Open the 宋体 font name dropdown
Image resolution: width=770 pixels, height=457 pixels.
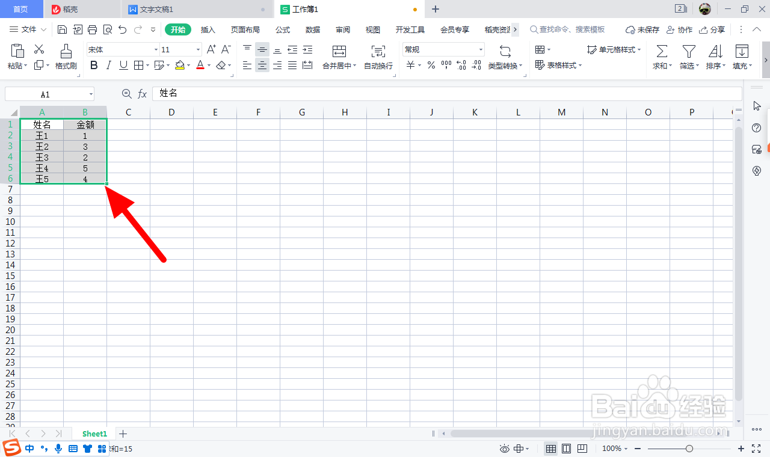[x=156, y=50]
